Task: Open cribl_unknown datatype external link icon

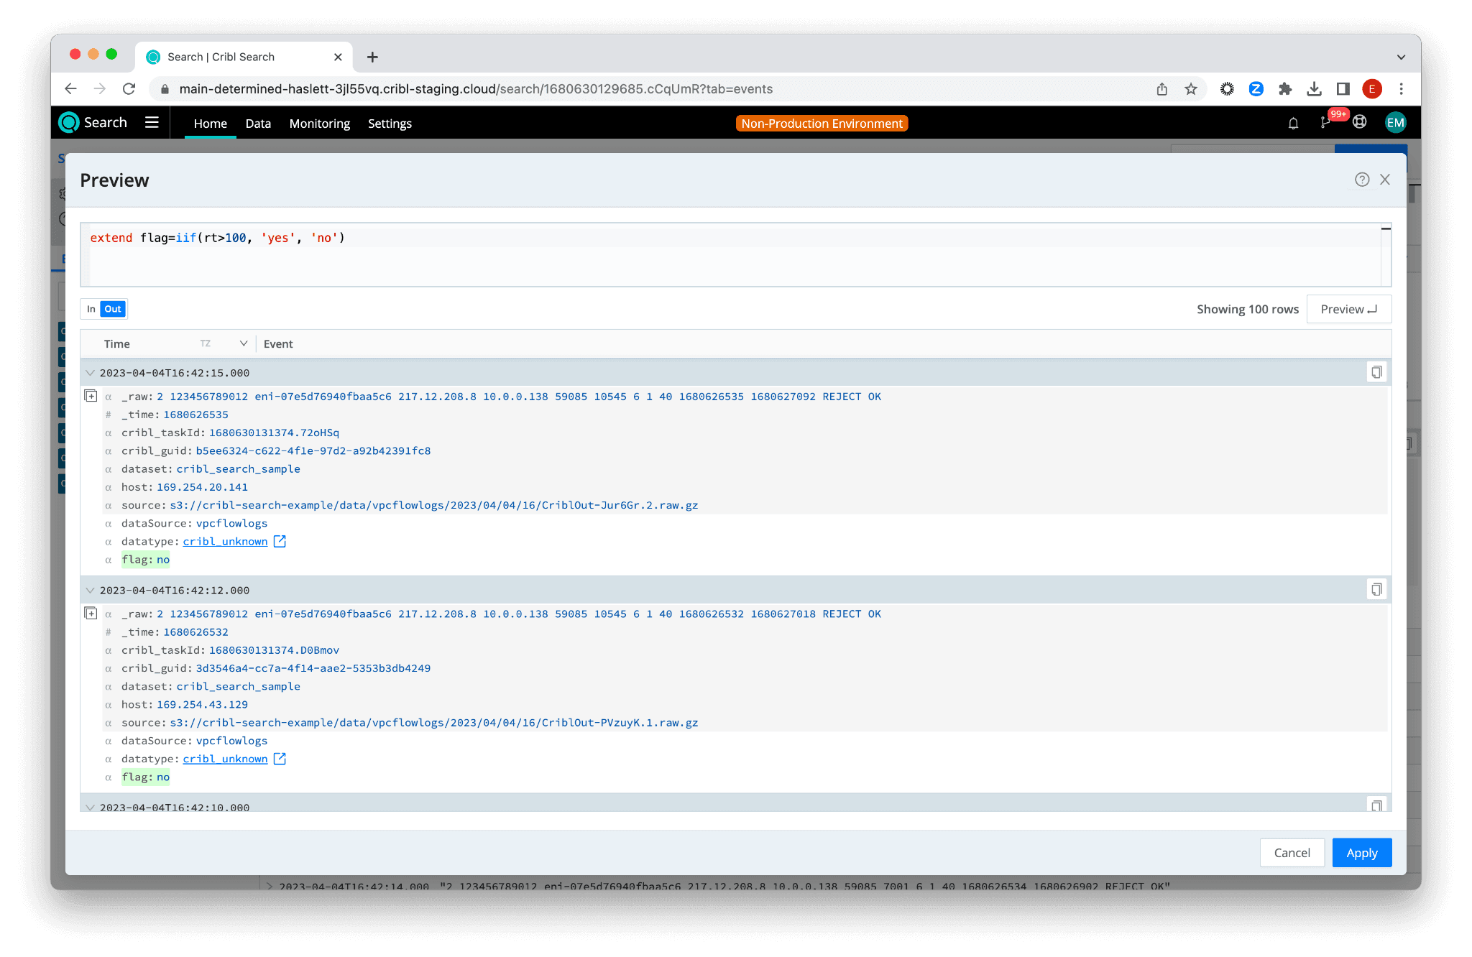Action: tap(280, 542)
